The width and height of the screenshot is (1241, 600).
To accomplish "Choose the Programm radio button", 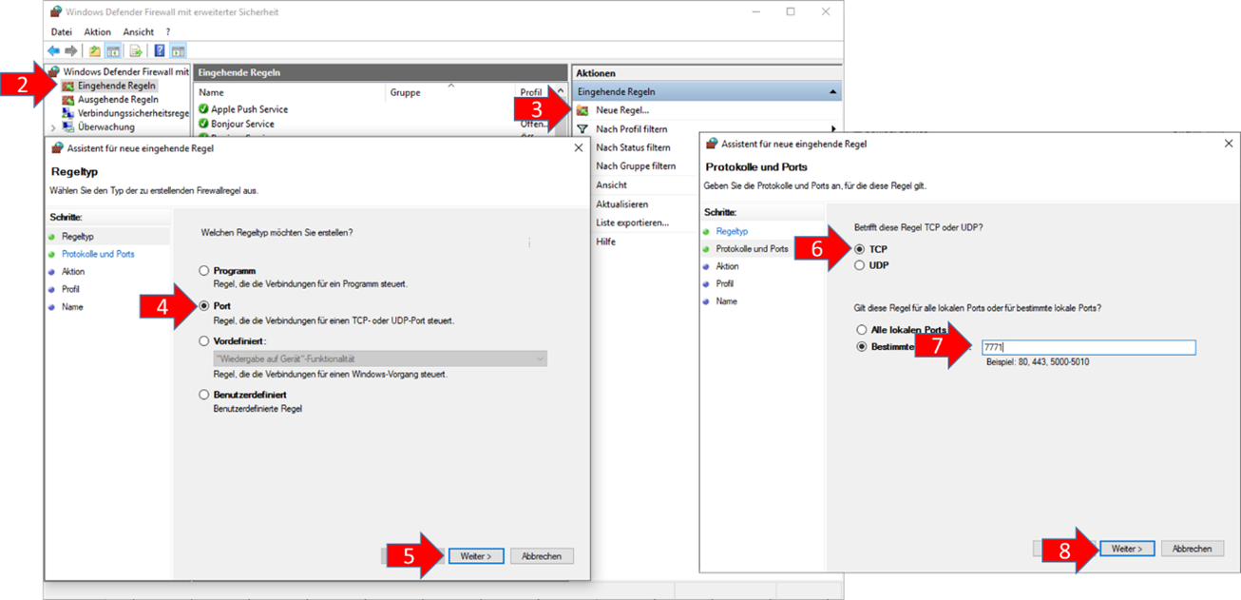I will 203,271.
